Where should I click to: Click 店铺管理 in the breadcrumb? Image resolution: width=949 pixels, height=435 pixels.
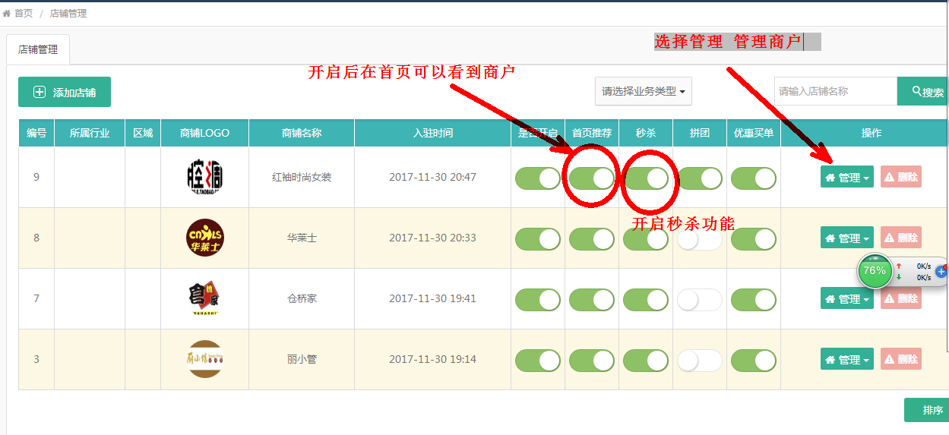click(68, 14)
